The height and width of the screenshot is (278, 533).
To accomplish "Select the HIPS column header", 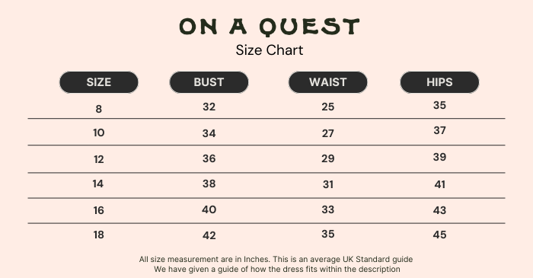I will [439, 82].
